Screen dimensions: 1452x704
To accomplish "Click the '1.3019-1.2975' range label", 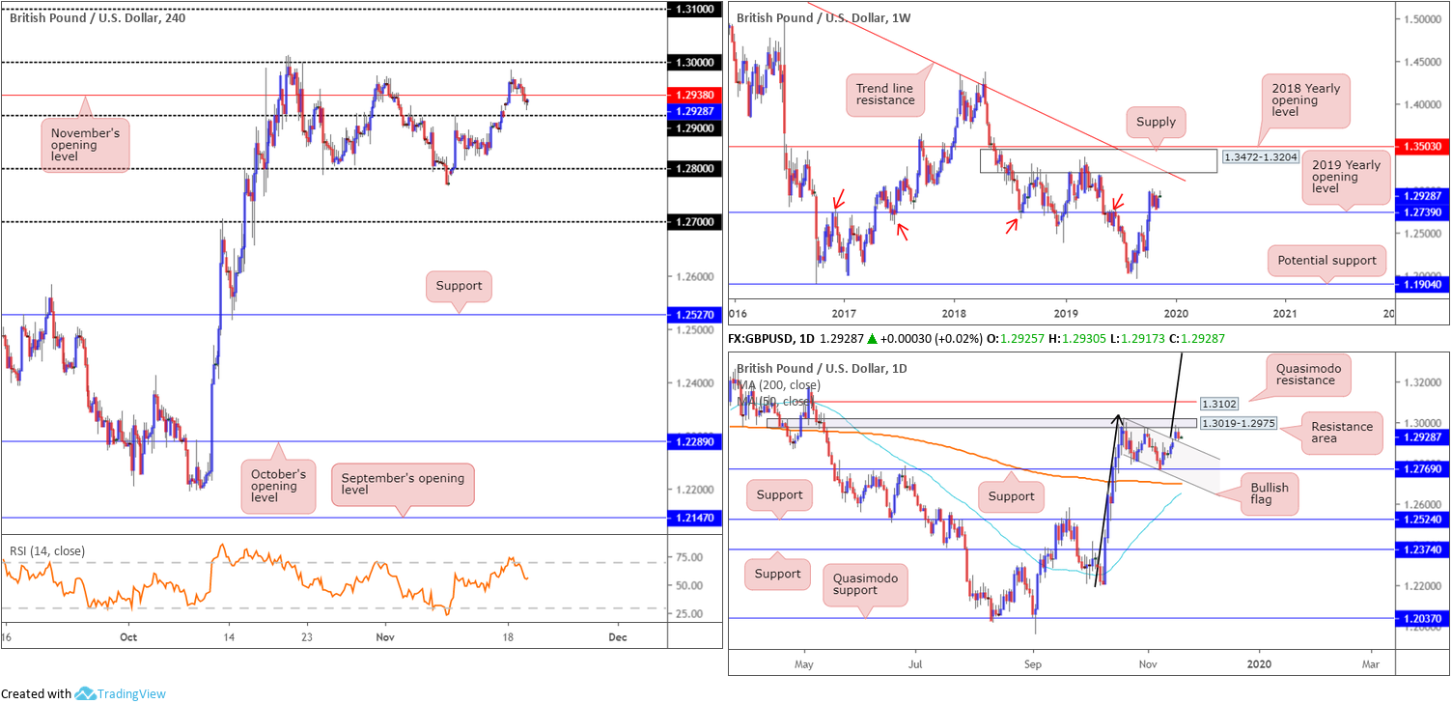I will click(x=1237, y=423).
